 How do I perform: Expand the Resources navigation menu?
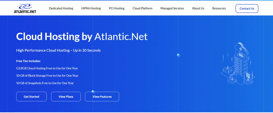coord(219,8)
